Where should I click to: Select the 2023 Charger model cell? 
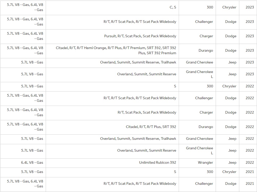point(206,36)
